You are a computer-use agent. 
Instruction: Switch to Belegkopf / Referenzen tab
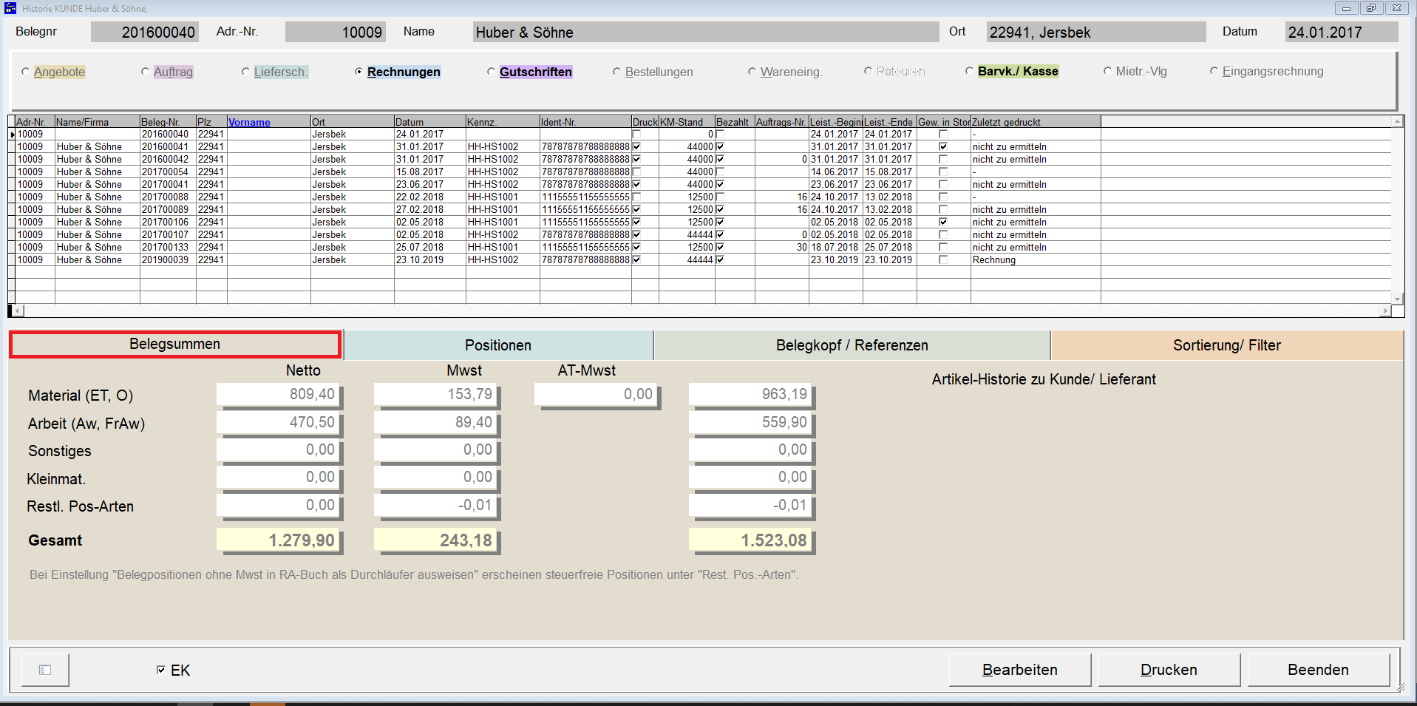pos(852,345)
